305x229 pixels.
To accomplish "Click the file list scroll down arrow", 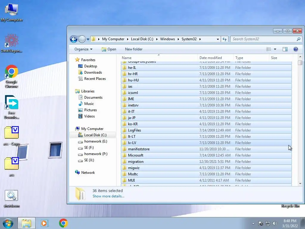I will 300,183.
